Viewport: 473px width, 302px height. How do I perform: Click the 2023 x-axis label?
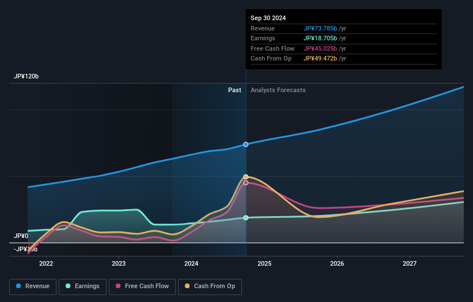[119, 263]
